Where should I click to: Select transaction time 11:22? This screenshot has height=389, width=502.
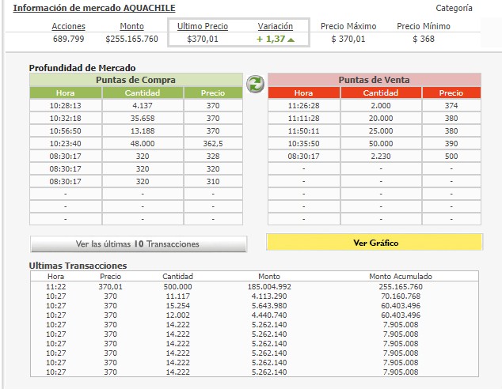[x=56, y=287]
